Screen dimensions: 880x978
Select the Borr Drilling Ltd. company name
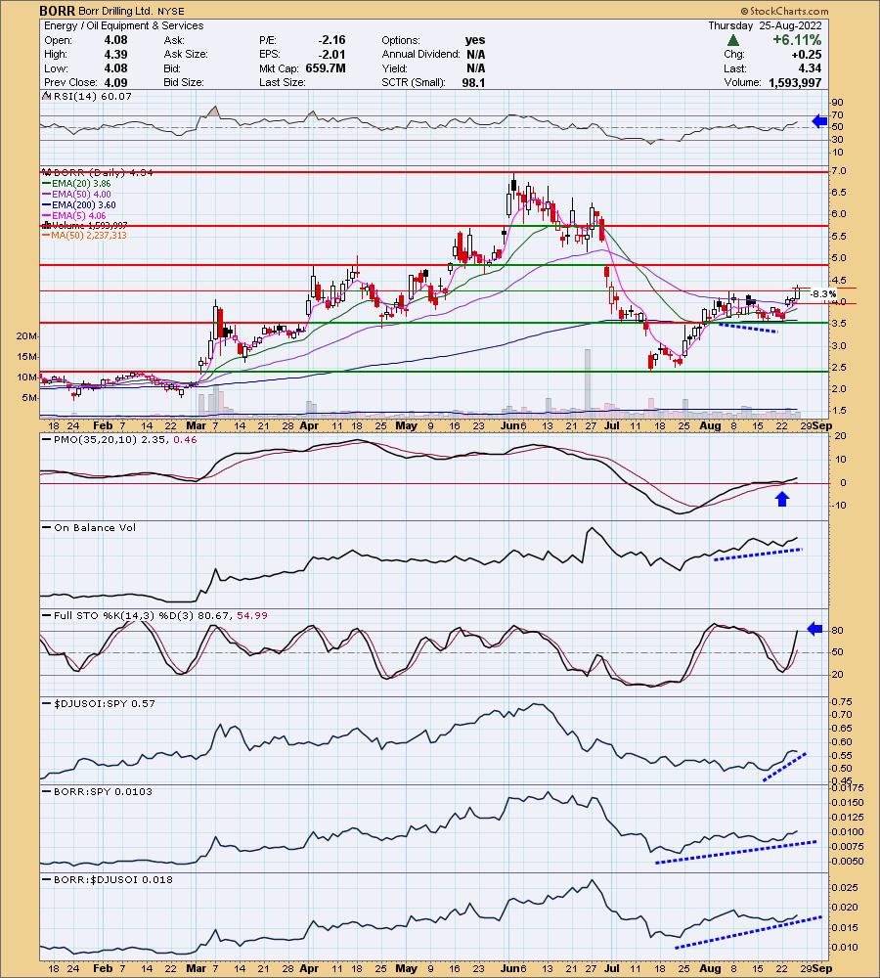(115, 11)
